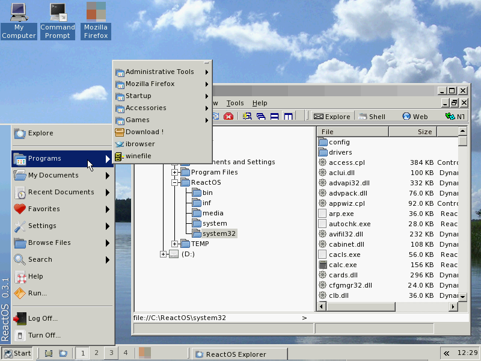Viewport: 481px width, 361px height.
Task: Select Log Off... in Start menu
Action: tap(62, 319)
